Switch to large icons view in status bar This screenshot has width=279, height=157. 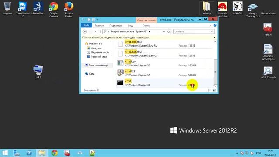[x=214, y=90]
